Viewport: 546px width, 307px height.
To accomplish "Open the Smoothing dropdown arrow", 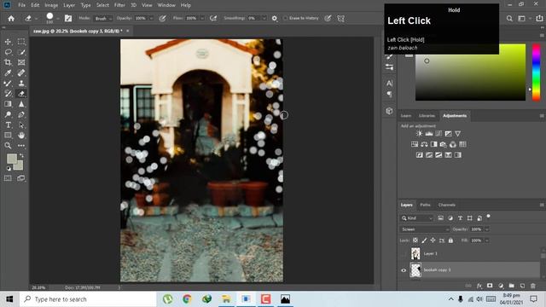I will point(264,19).
